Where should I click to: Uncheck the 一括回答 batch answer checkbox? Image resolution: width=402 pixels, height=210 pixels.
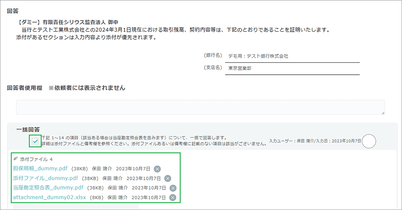point(35,141)
